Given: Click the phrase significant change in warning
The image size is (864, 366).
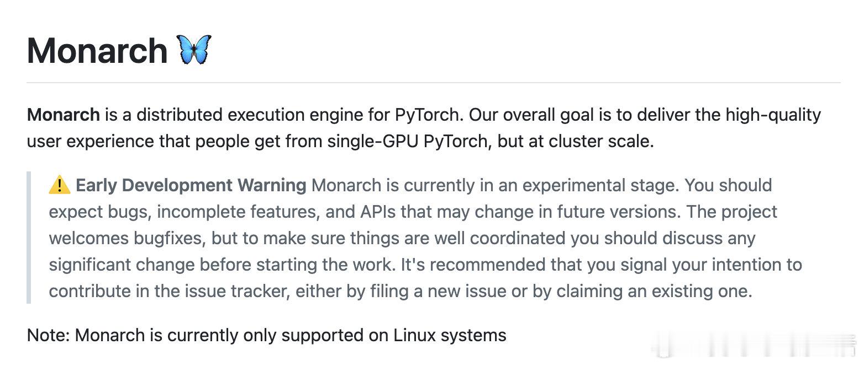Looking at the screenshot, I should pyautogui.click(x=122, y=265).
